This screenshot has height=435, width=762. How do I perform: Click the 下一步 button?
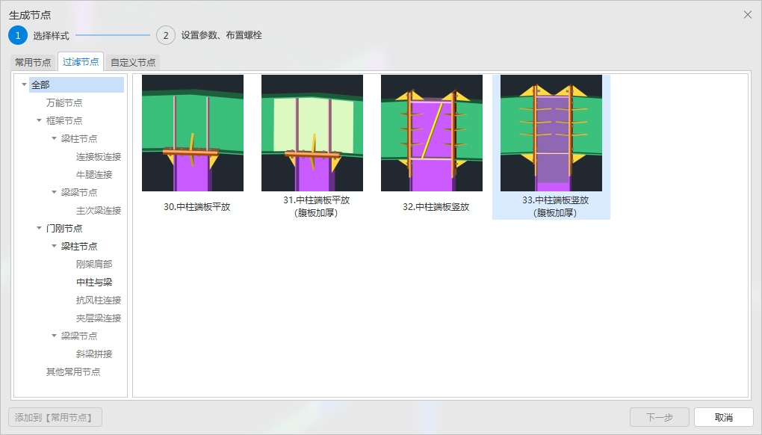(x=660, y=417)
